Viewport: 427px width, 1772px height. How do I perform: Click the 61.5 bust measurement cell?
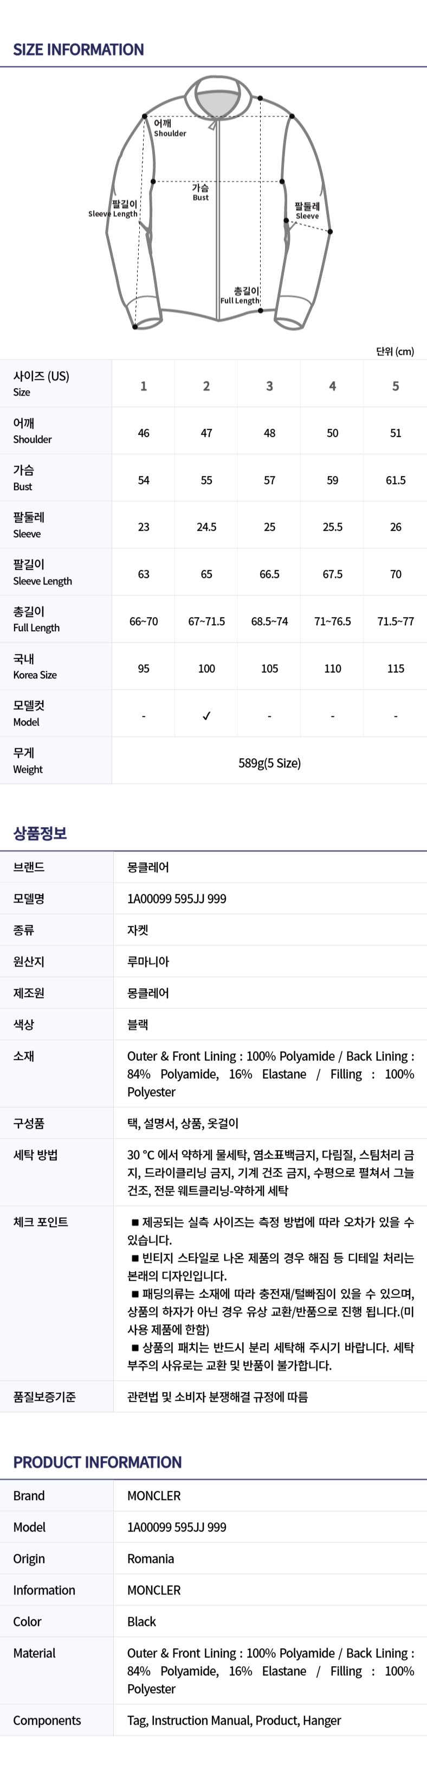pyautogui.click(x=396, y=480)
